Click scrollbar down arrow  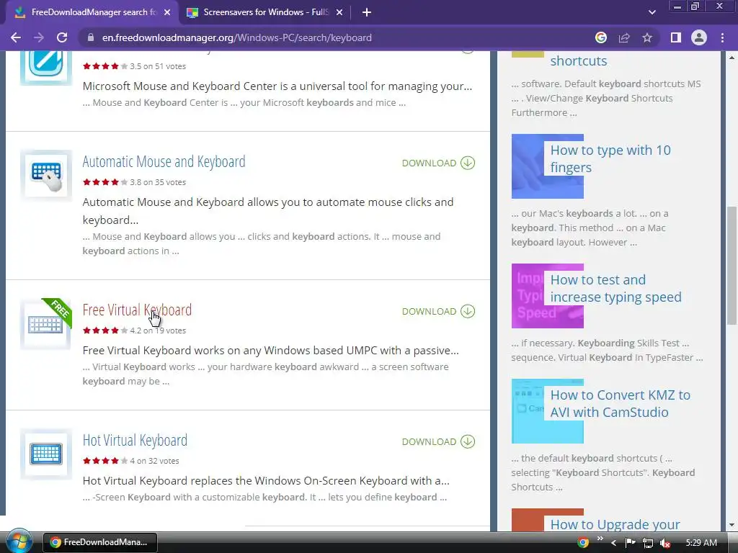[732, 525]
